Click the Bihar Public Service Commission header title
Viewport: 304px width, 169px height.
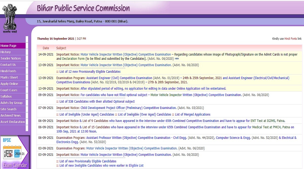pos(83,8)
